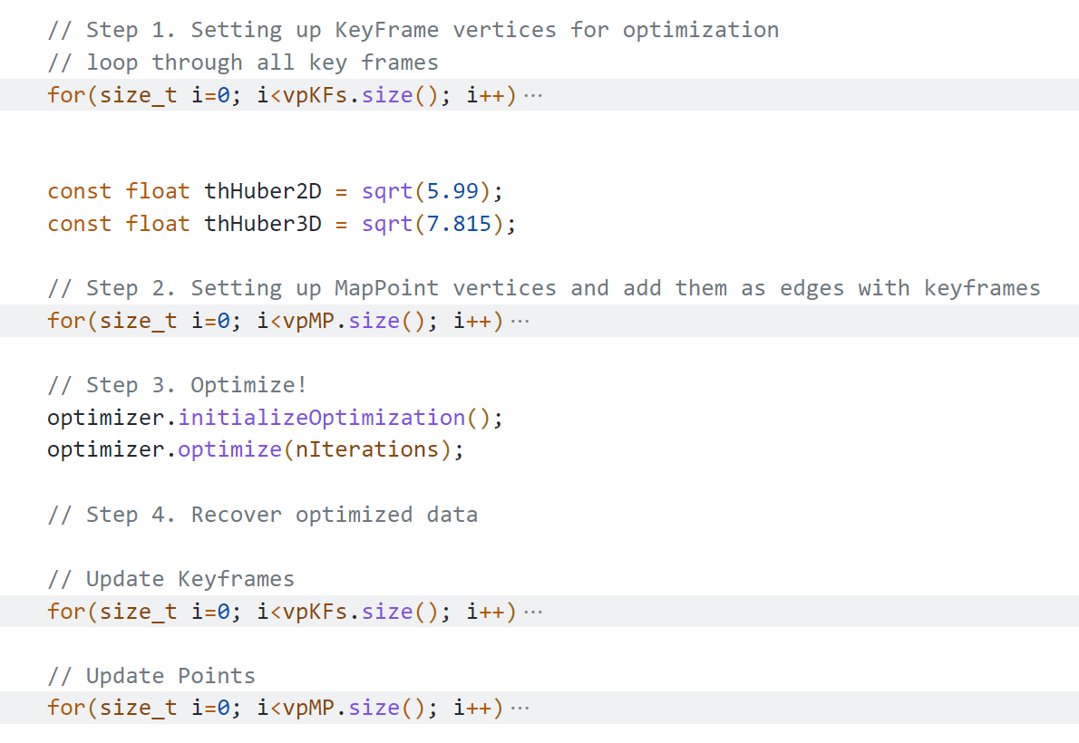Click the nIterations argument in optimize call
Viewport: 1079px width, 743px height.
pyautogui.click(x=367, y=450)
